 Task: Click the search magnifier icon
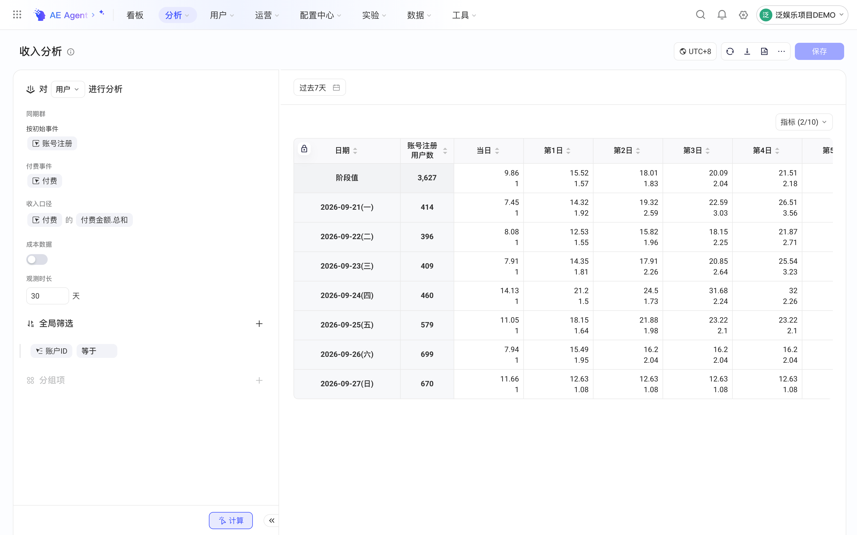[701, 15]
